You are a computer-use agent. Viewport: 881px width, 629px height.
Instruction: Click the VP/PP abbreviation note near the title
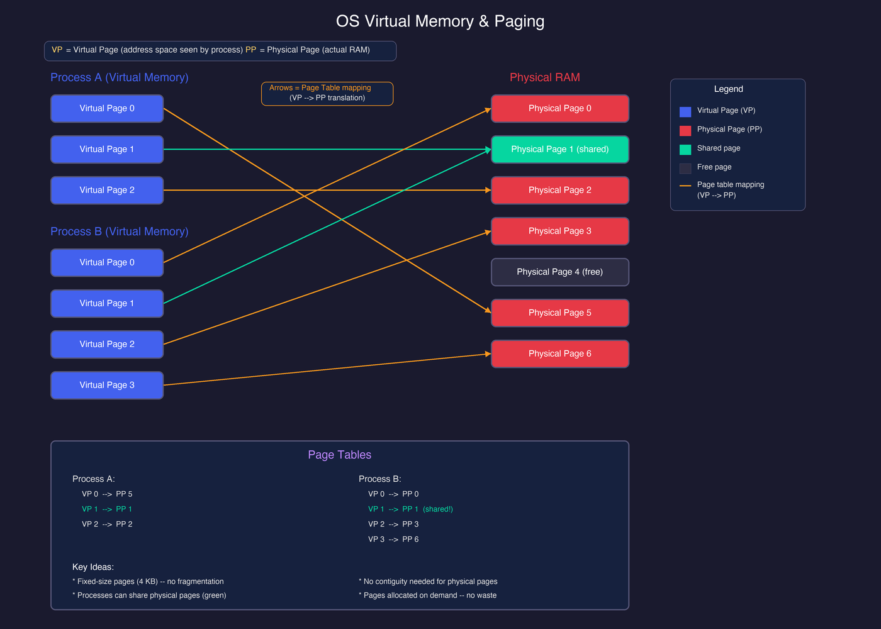220,50
